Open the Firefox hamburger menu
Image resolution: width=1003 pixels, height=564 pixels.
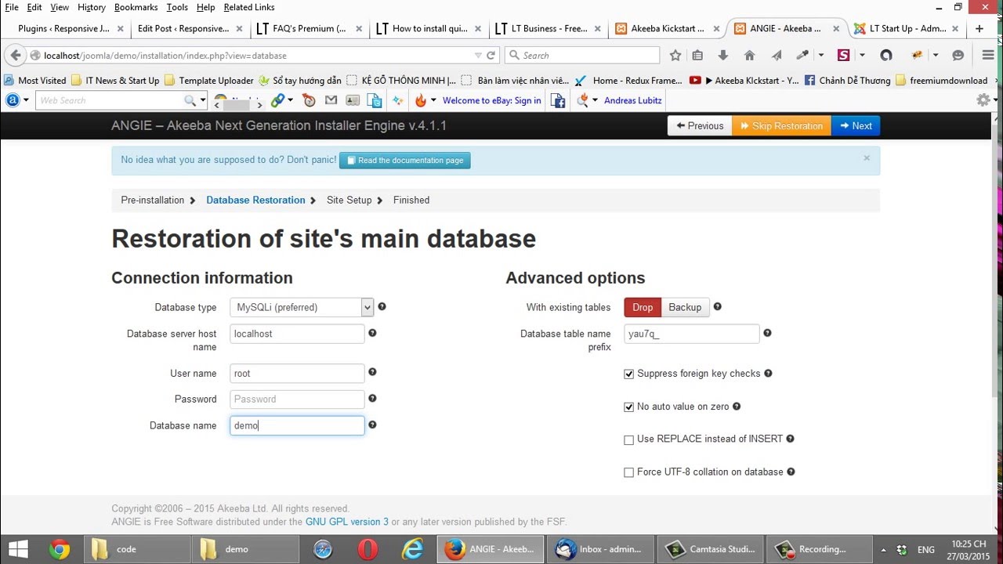coord(987,56)
